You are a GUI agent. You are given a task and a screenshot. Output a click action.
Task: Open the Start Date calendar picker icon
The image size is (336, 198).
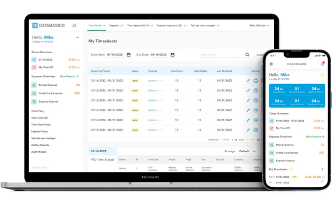point(128,55)
